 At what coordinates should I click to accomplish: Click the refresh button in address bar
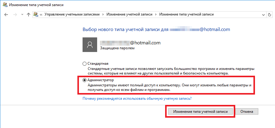pyautogui.click(x=270, y=14)
